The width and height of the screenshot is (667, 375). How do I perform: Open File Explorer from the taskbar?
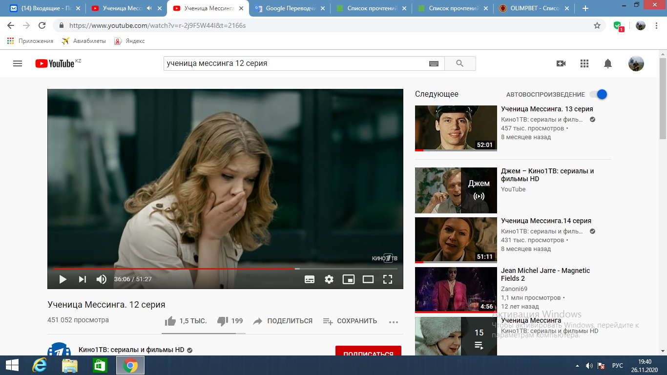pos(70,365)
